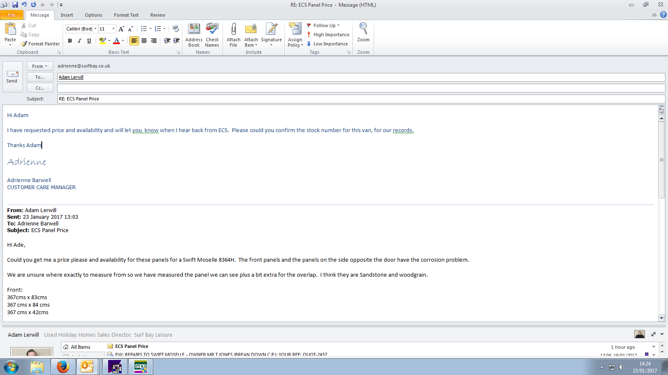The image size is (668, 375).
Task: Open the font size dropdown
Action: (x=113, y=29)
